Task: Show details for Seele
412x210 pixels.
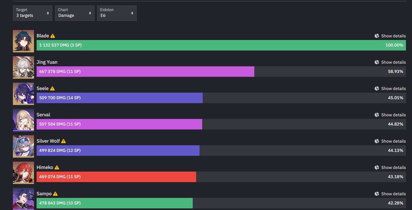Action: [x=393, y=89]
